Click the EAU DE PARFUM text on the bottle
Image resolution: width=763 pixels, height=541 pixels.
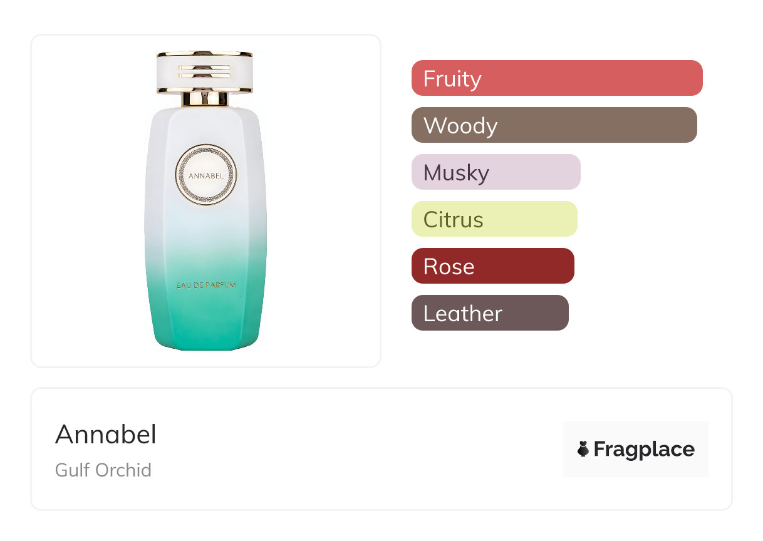tap(205, 286)
